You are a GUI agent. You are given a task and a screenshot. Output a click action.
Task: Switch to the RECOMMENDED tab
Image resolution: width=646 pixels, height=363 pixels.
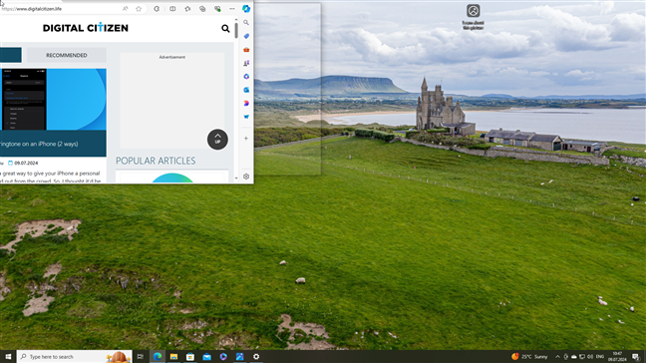(67, 55)
